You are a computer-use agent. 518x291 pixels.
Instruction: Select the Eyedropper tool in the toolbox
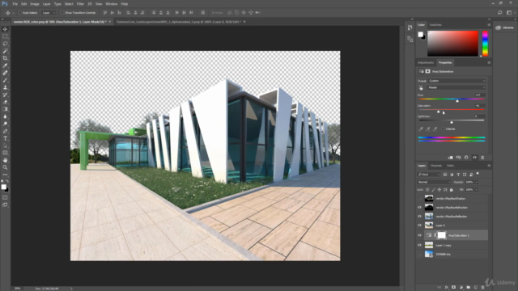tap(5, 65)
